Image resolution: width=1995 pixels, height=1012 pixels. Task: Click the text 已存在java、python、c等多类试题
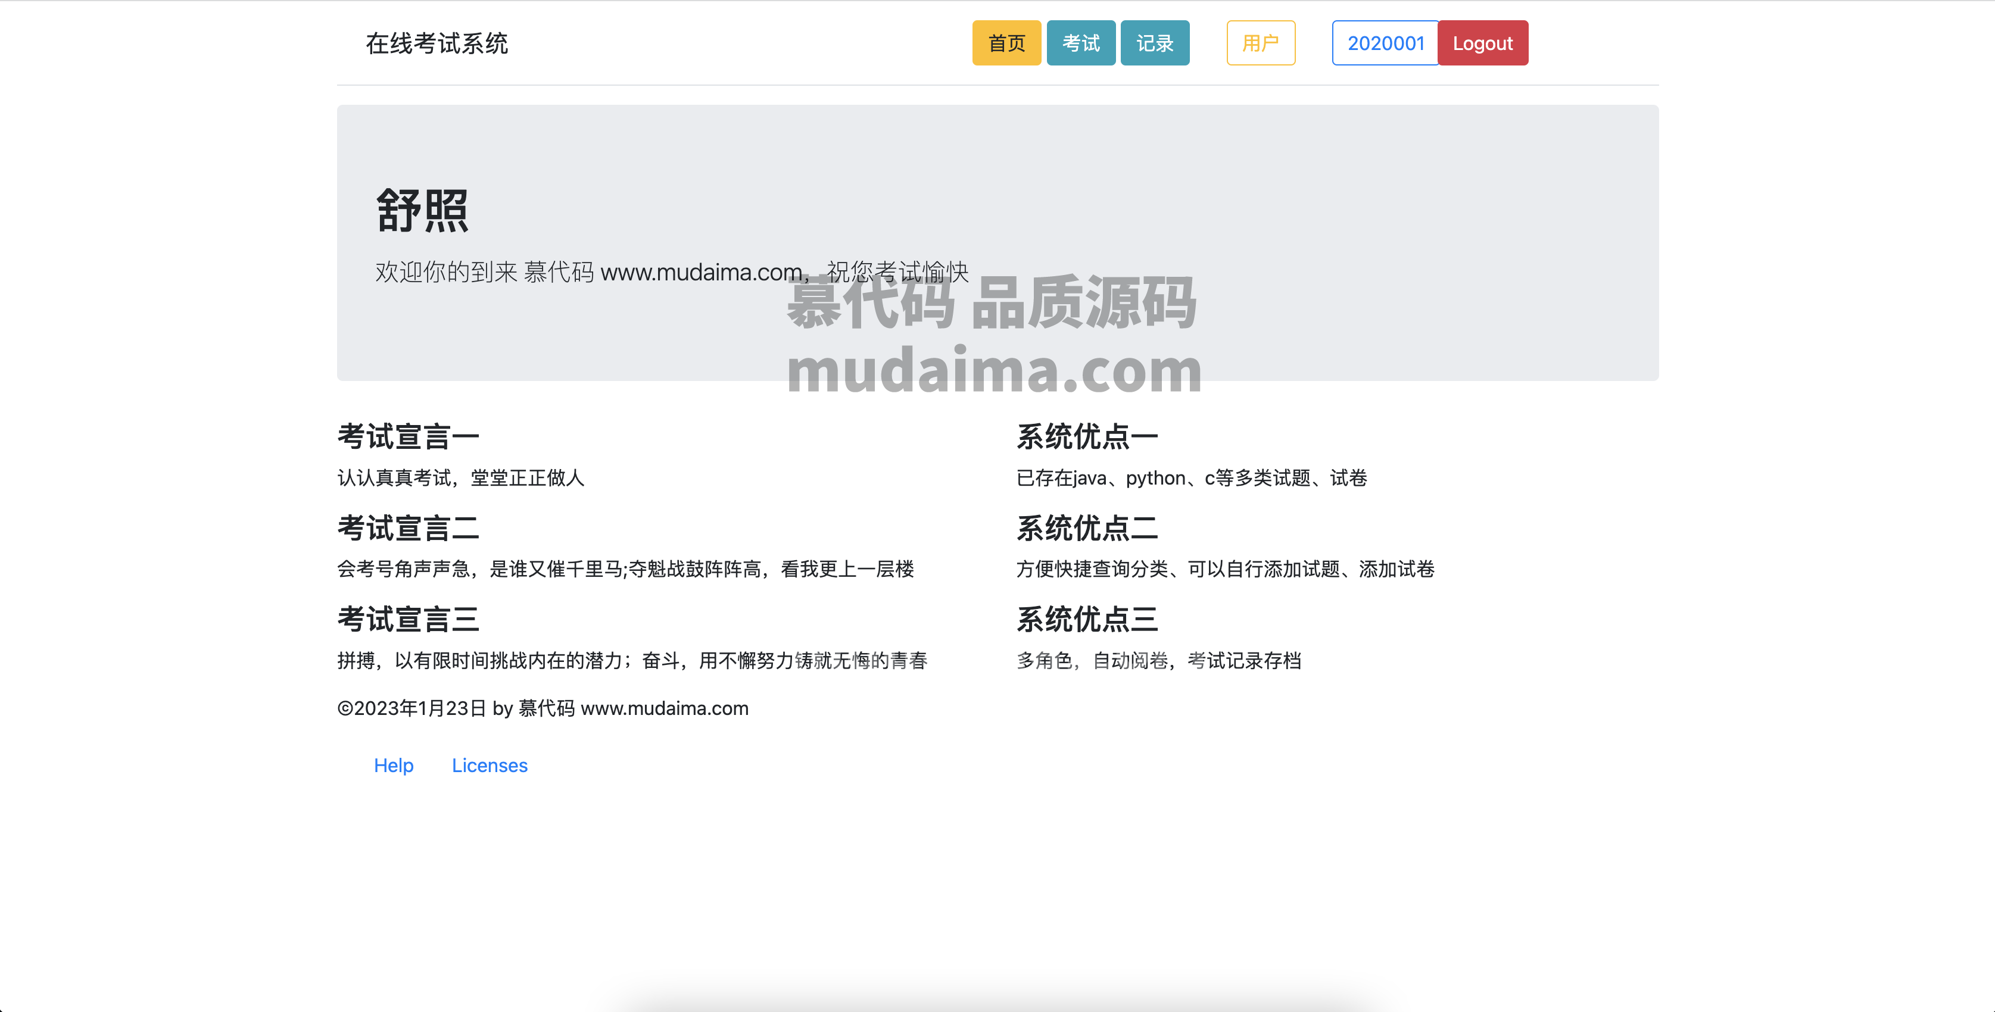1191,478
